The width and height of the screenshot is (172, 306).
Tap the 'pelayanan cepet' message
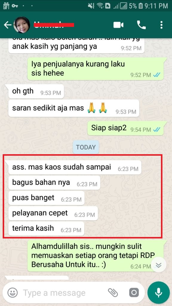click(53, 213)
